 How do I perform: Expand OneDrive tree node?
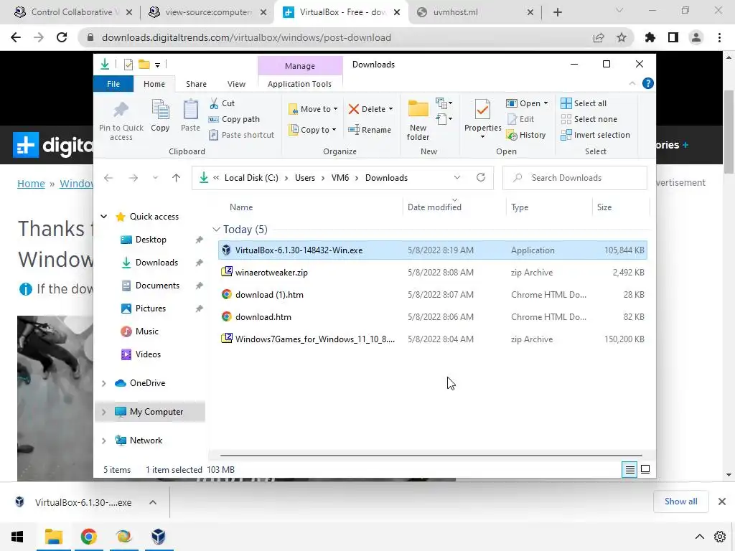pyautogui.click(x=103, y=383)
